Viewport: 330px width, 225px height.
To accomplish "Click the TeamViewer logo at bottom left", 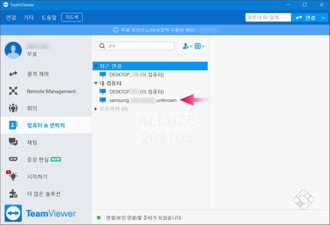I will point(40,213).
